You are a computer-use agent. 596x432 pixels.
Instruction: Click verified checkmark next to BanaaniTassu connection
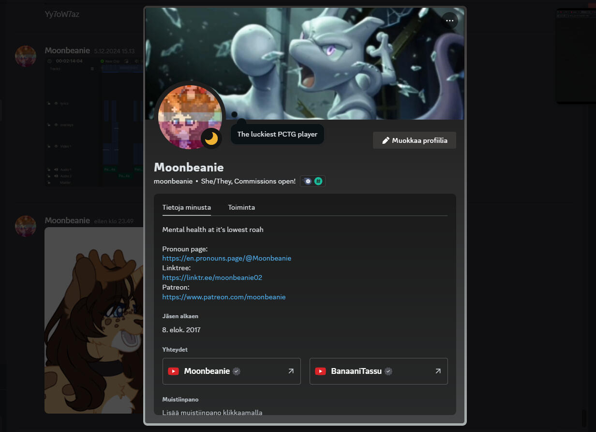(x=388, y=371)
